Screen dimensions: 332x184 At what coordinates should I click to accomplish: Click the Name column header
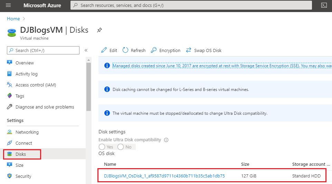coord(110,164)
